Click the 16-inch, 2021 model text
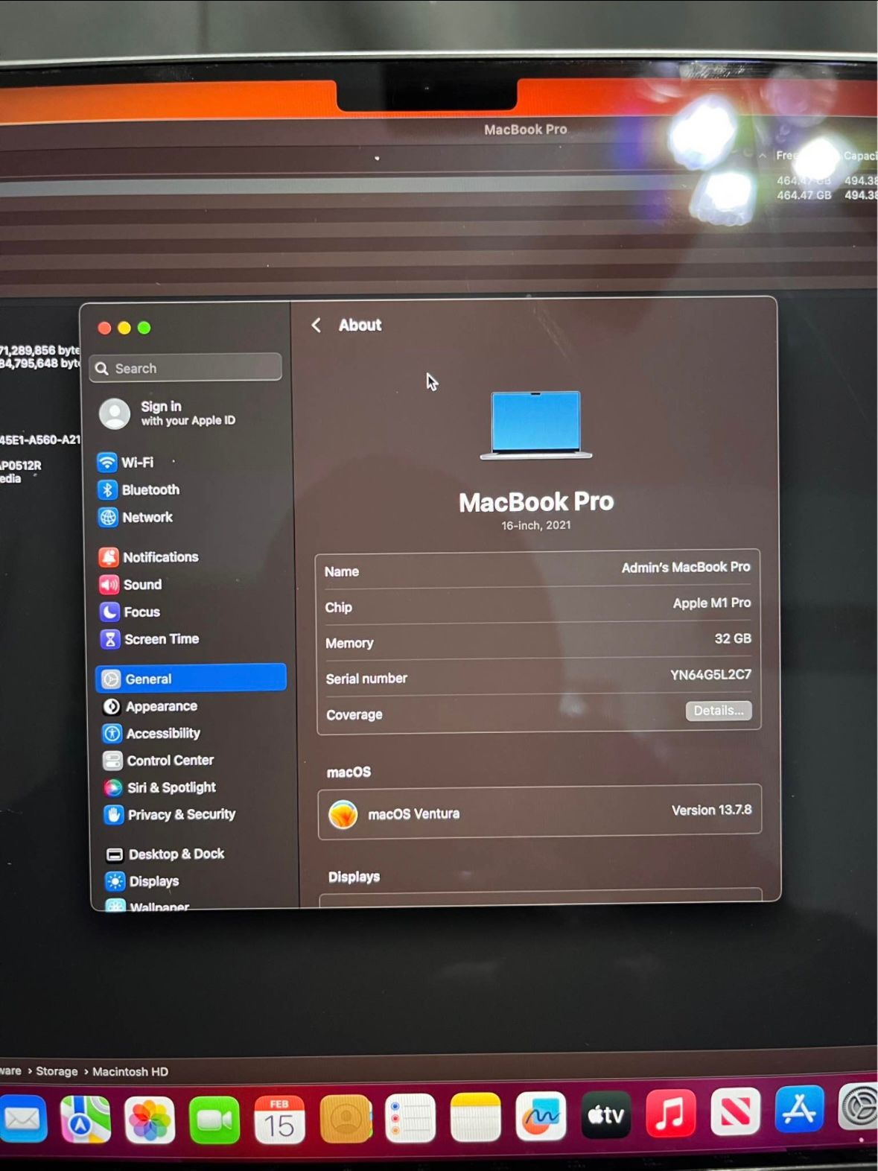The height and width of the screenshot is (1171, 878). (x=536, y=525)
